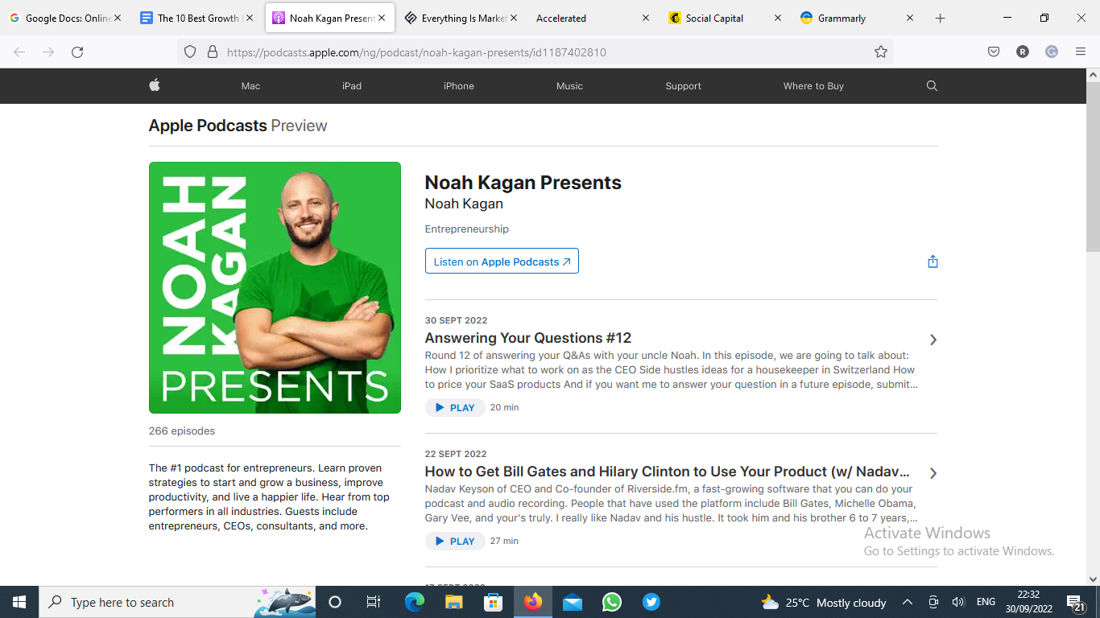The width and height of the screenshot is (1100, 618).
Task: Open Music in Apple navigation
Action: coord(569,86)
